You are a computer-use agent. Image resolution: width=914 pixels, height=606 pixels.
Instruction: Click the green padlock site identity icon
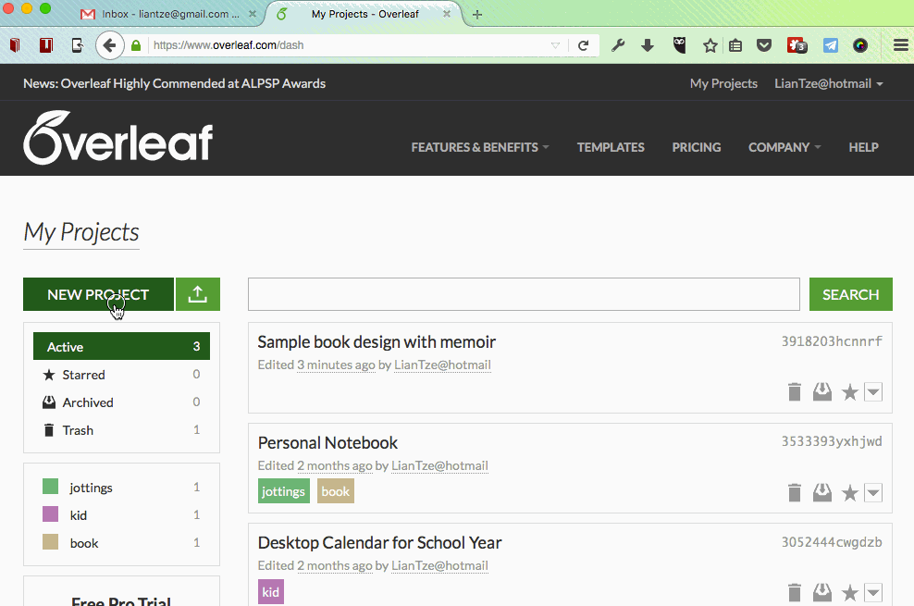click(136, 44)
